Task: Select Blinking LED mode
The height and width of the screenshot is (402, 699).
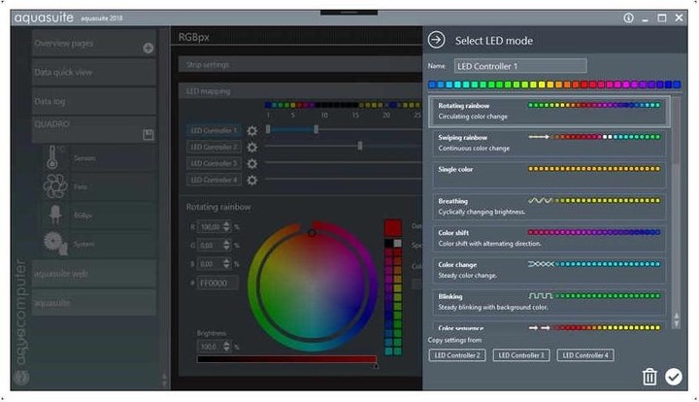Action: [x=549, y=302]
